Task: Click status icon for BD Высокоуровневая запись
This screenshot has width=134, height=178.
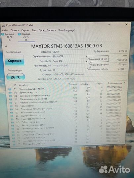Action: pos(13,126)
